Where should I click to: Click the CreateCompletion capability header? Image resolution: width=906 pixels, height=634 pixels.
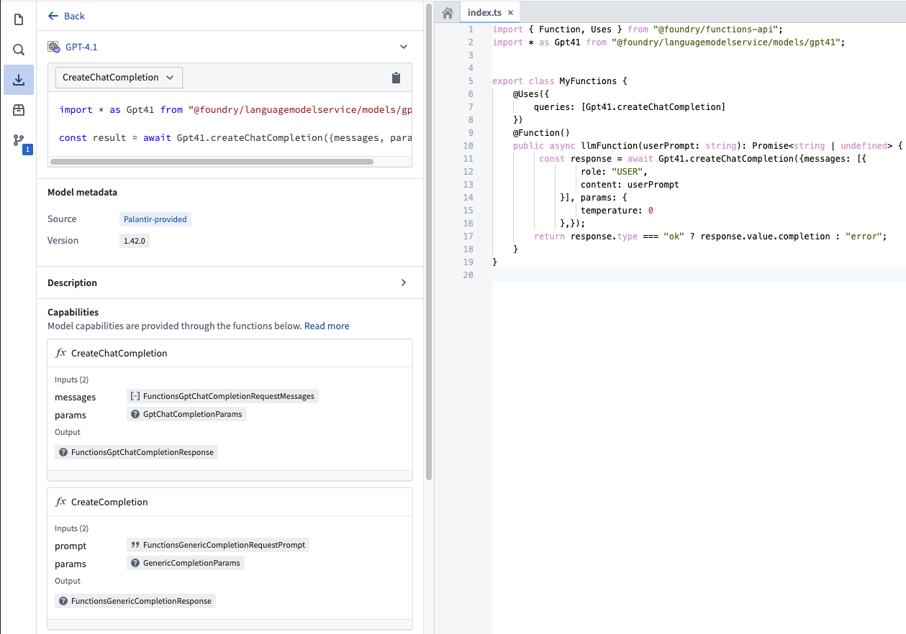click(230, 502)
